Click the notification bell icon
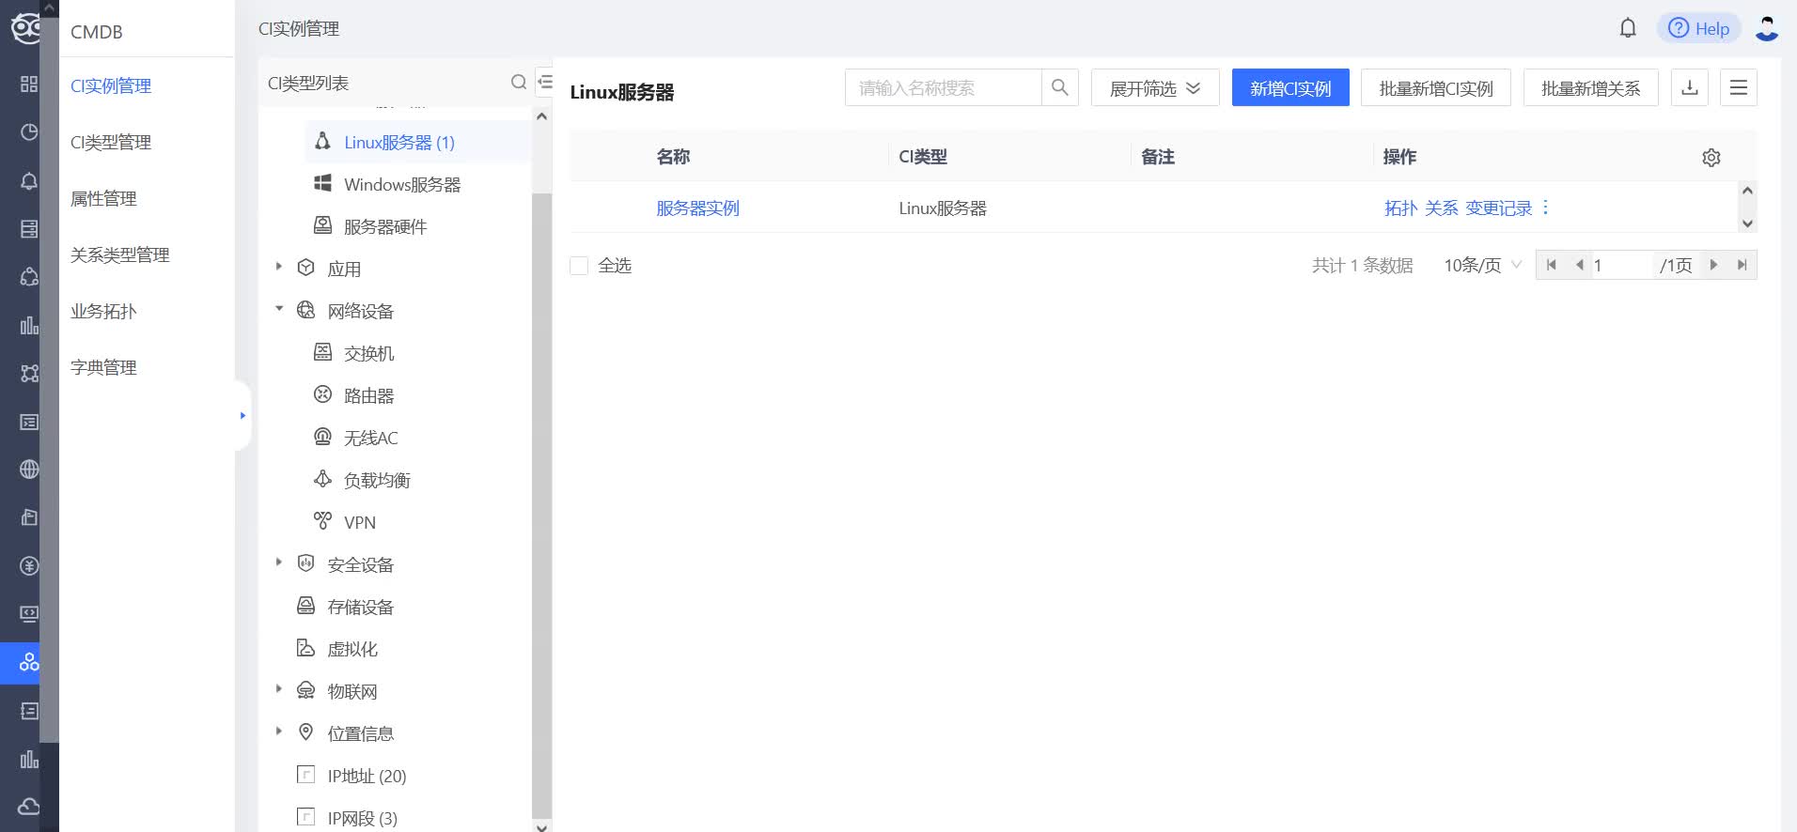The image size is (1797, 832). click(x=1628, y=28)
